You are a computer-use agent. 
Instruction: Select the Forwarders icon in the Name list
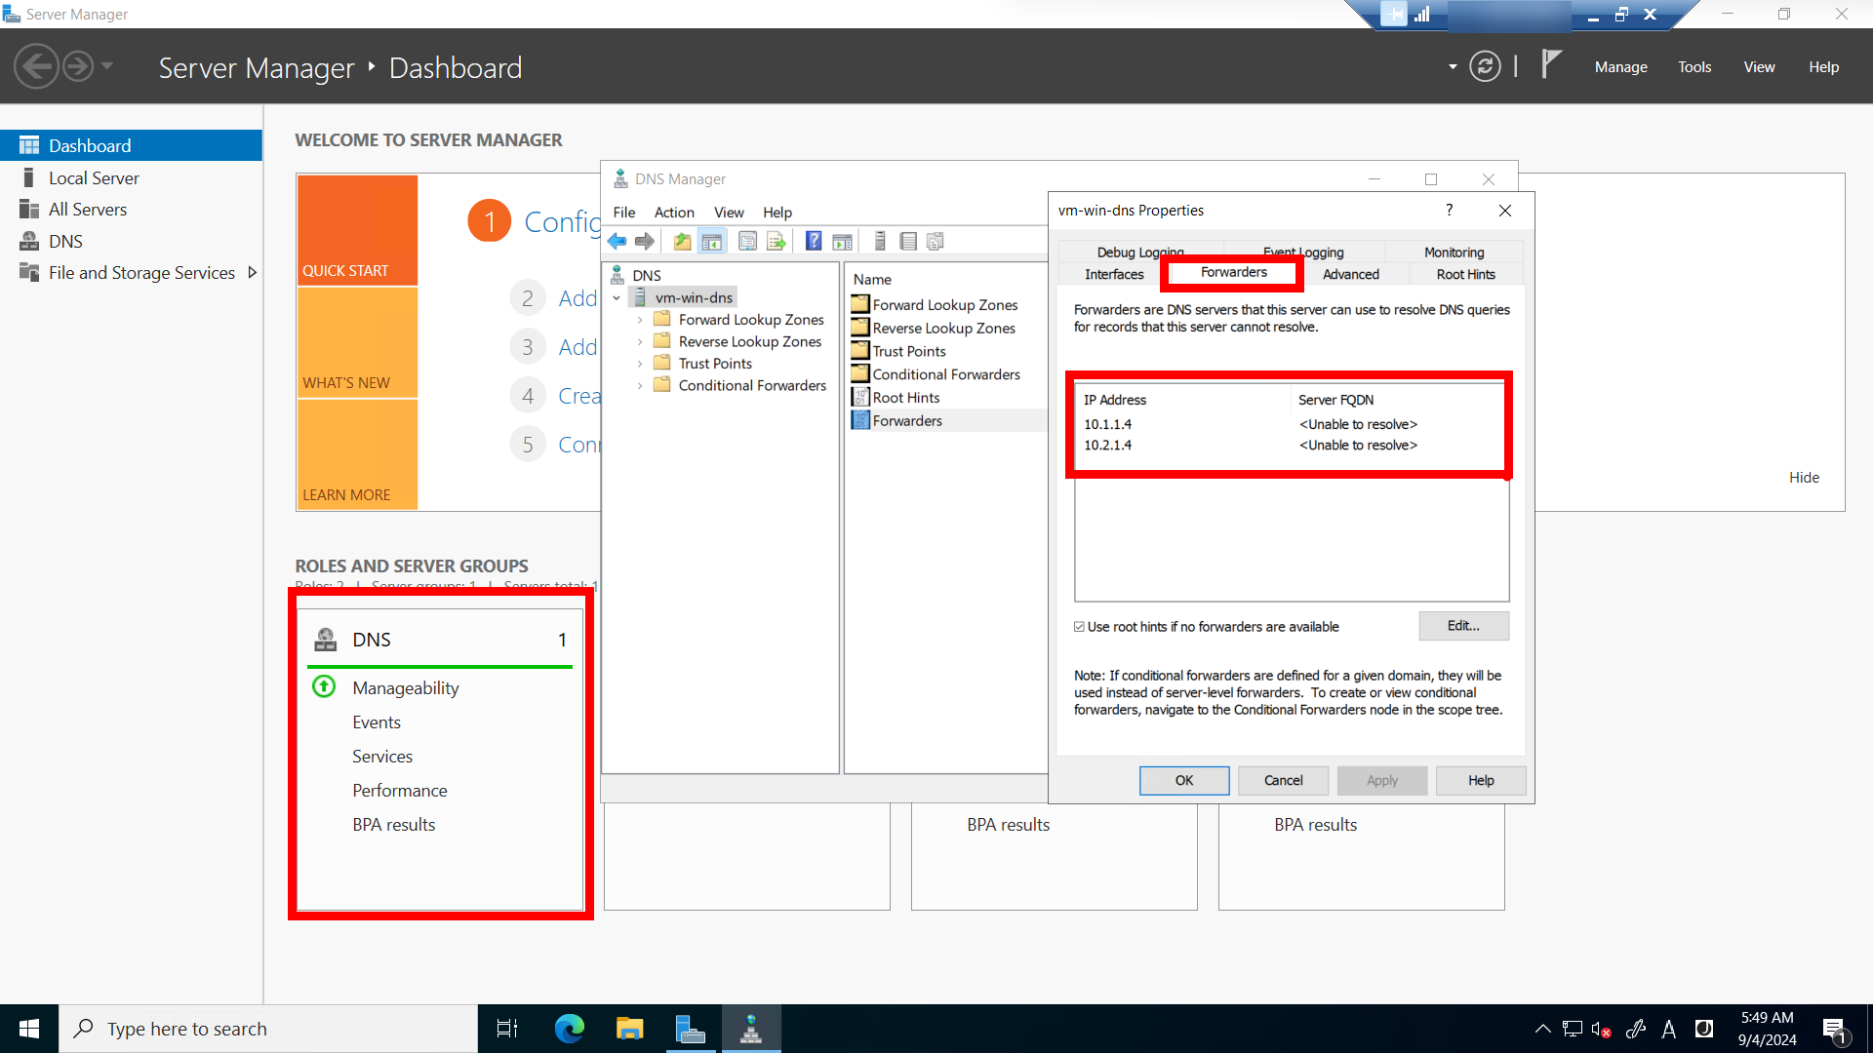click(860, 420)
